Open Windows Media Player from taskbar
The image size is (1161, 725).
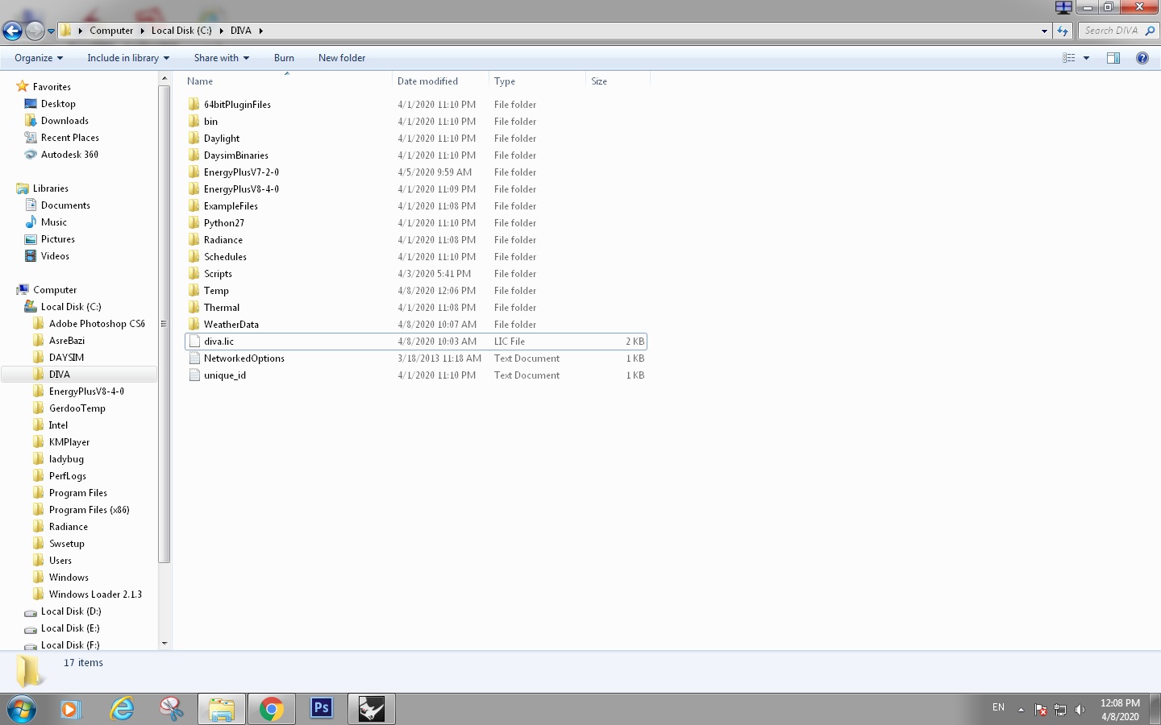pyautogui.click(x=71, y=709)
